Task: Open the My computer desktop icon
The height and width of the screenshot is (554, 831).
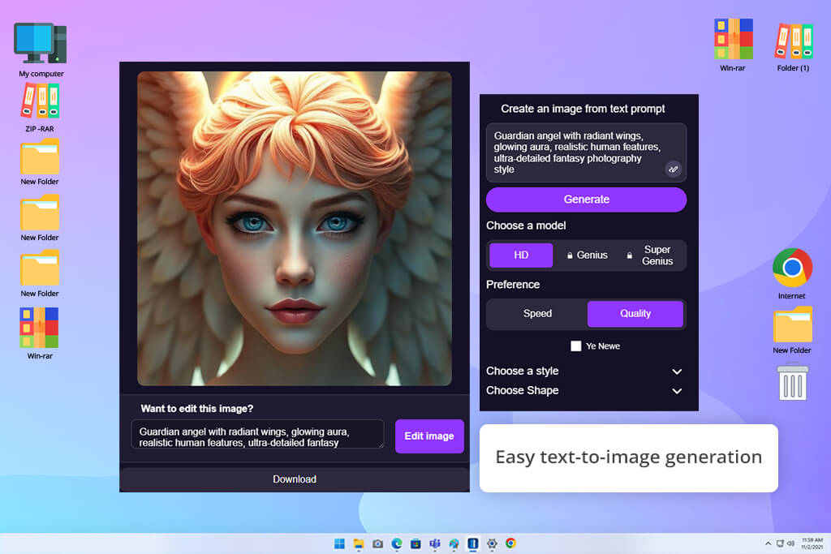Action: tap(41, 44)
